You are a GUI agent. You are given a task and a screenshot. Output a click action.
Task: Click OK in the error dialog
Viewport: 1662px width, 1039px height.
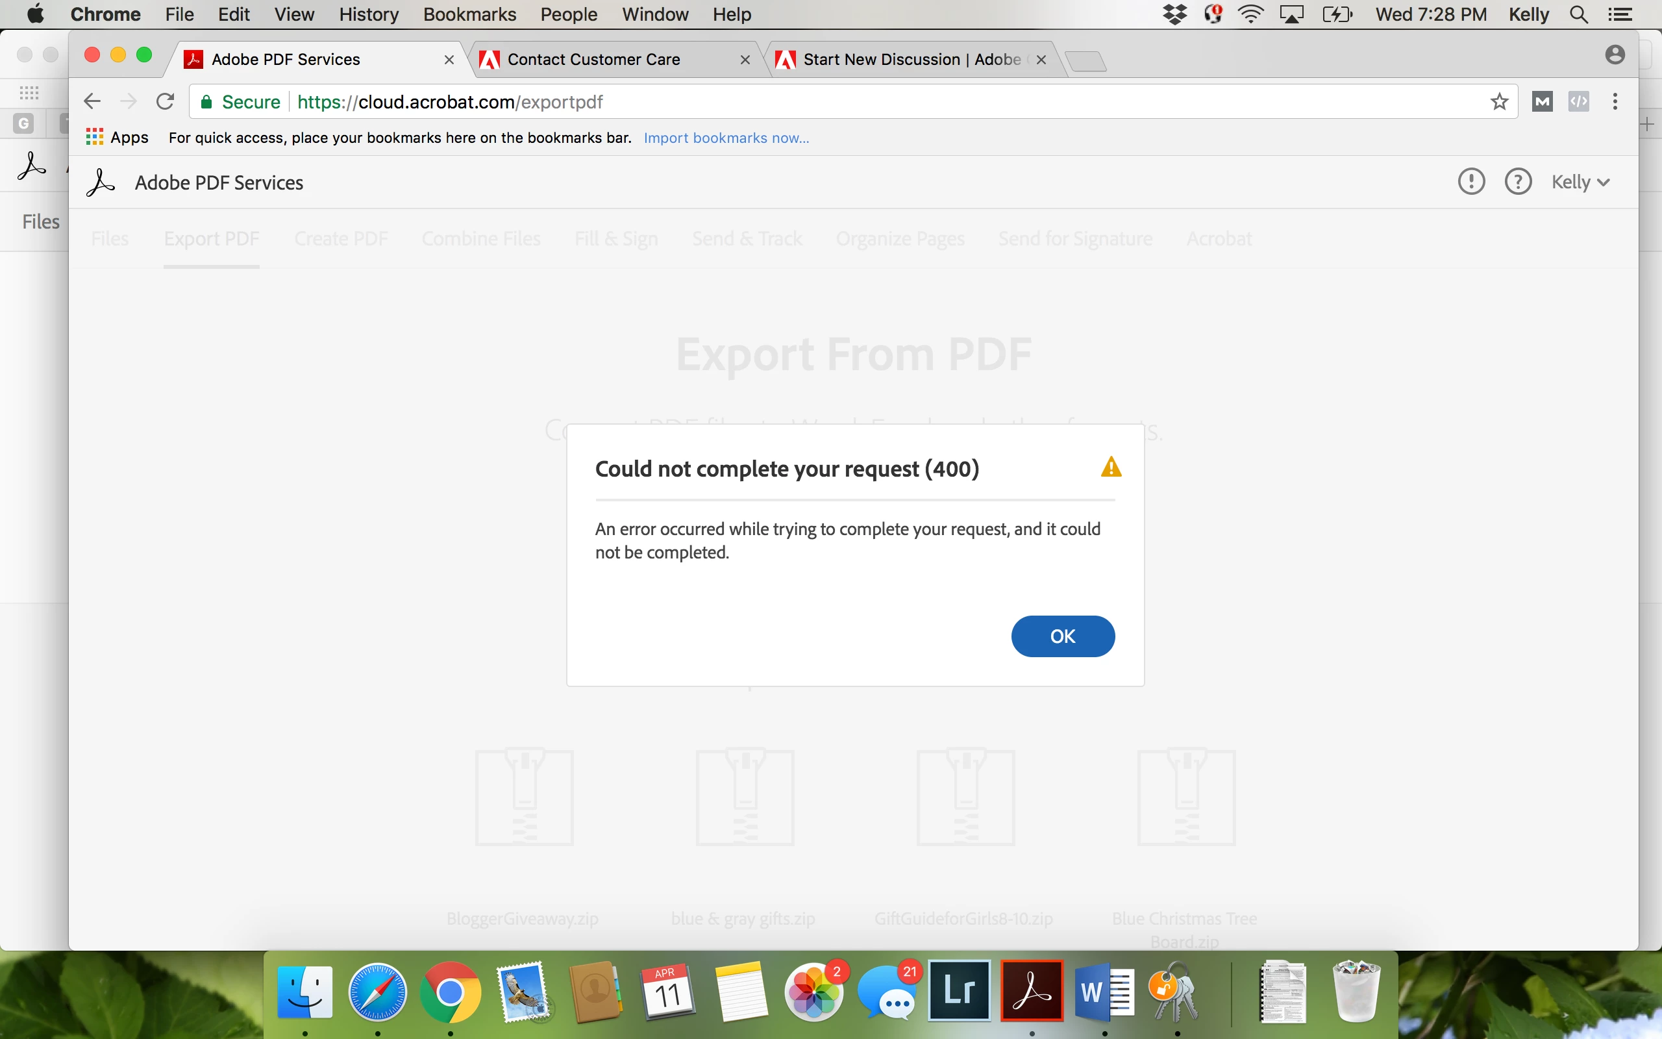coord(1062,636)
